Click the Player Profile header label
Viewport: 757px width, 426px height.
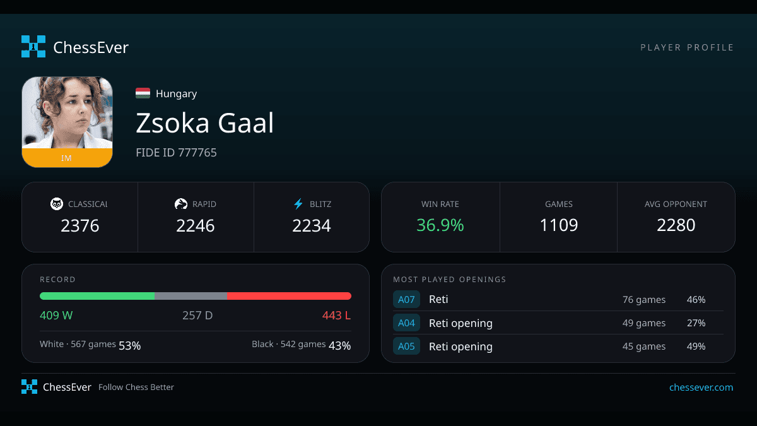tap(687, 47)
